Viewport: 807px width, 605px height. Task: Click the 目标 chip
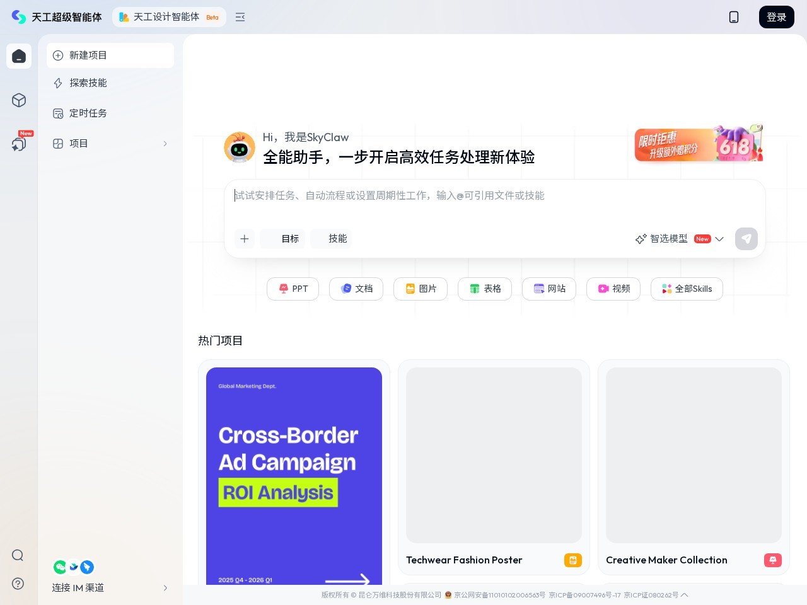pos(283,239)
